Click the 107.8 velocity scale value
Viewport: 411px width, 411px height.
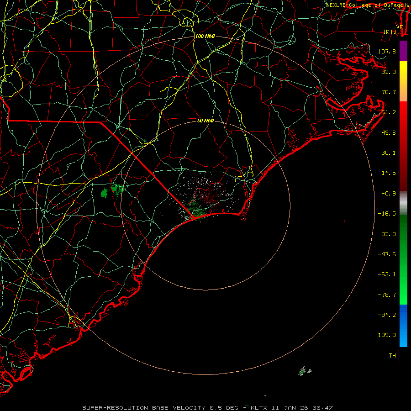point(387,51)
